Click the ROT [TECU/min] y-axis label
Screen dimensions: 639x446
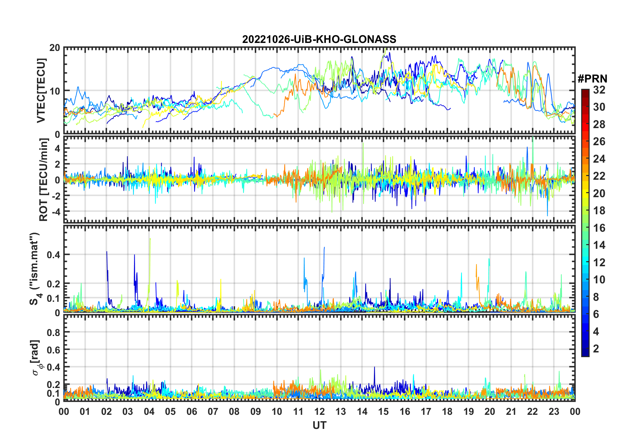click(44, 180)
